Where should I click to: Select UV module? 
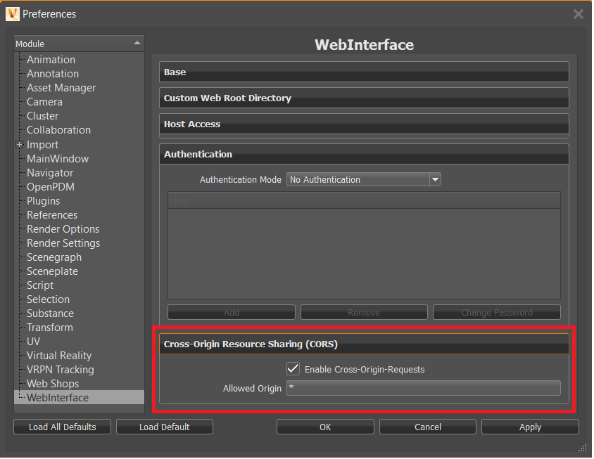coord(33,342)
